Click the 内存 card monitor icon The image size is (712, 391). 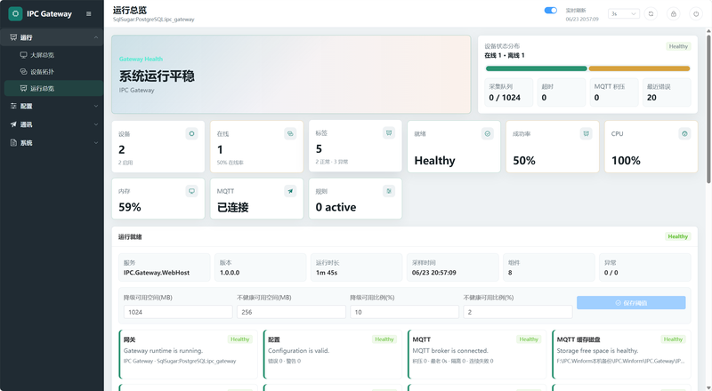coord(191,191)
